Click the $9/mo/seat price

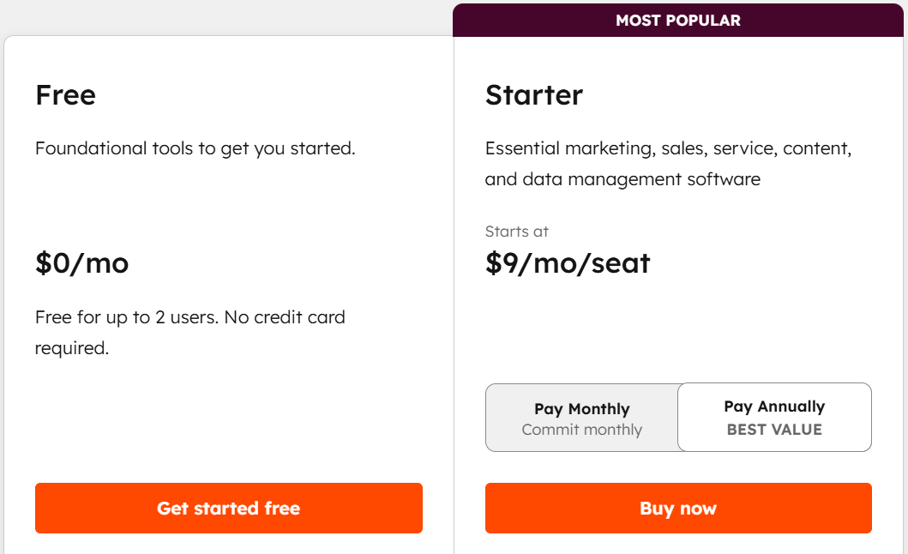point(567,262)
